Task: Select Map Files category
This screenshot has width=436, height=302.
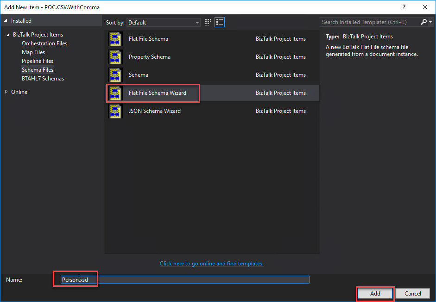Action: point(33,52)
